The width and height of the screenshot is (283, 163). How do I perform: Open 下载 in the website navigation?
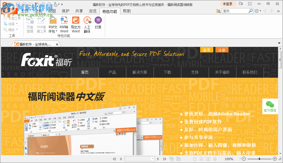pos(167,73)
